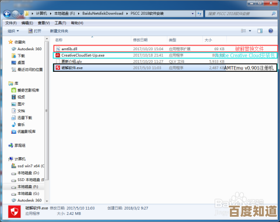Go forward with the Forward arrow button
280x222 pixels.
point(15,14)
